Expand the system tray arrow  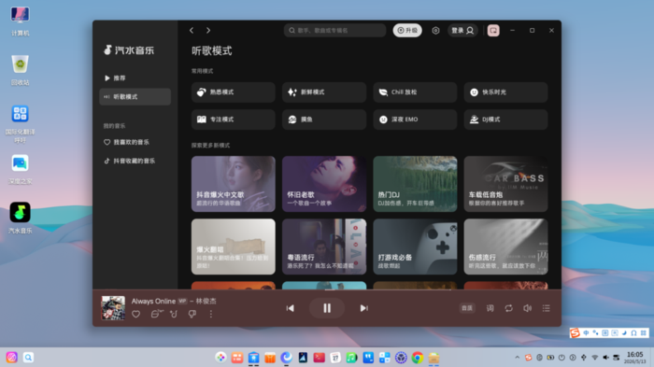point(518,358)
